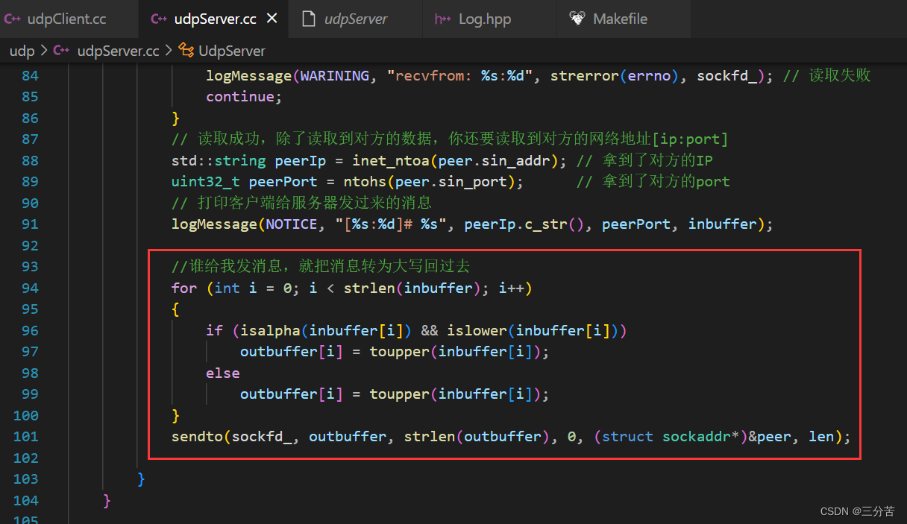Image resolution: width=907 pixels, height=524 pixels.
Task: Click 'peerIp' variable on line 88
Action: tap(300, 160)
